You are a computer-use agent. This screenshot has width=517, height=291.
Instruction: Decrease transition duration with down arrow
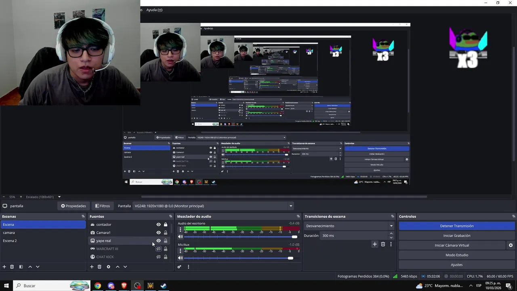click(x=391, y=238)
